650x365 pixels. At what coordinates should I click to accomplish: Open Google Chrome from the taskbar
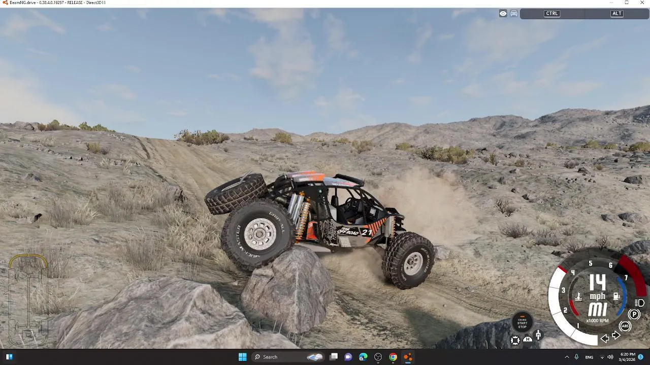click(x=393, y=357)
